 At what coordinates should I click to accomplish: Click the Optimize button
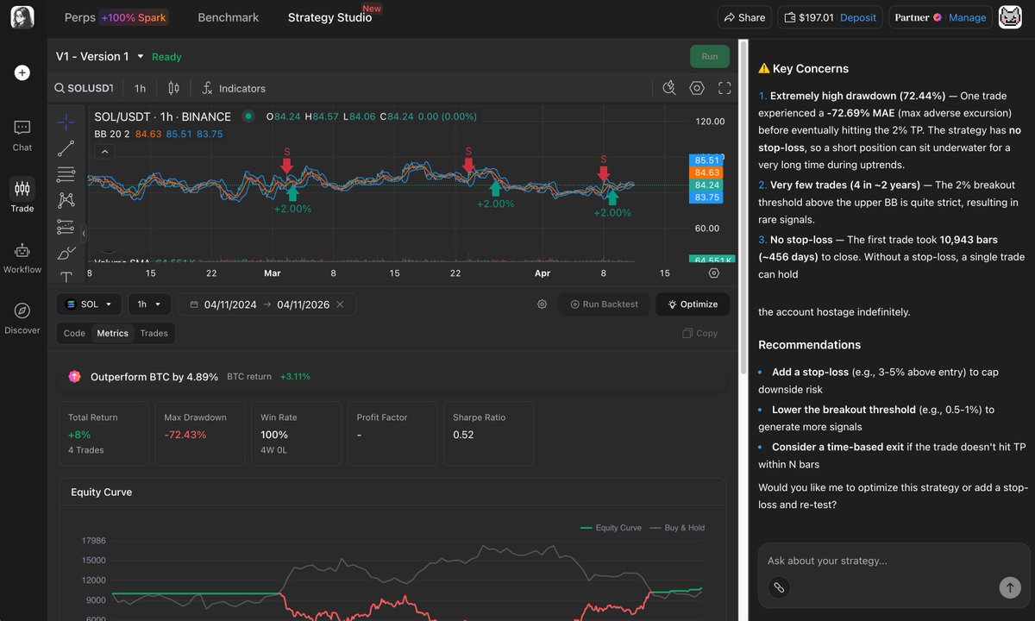(692, 304)
